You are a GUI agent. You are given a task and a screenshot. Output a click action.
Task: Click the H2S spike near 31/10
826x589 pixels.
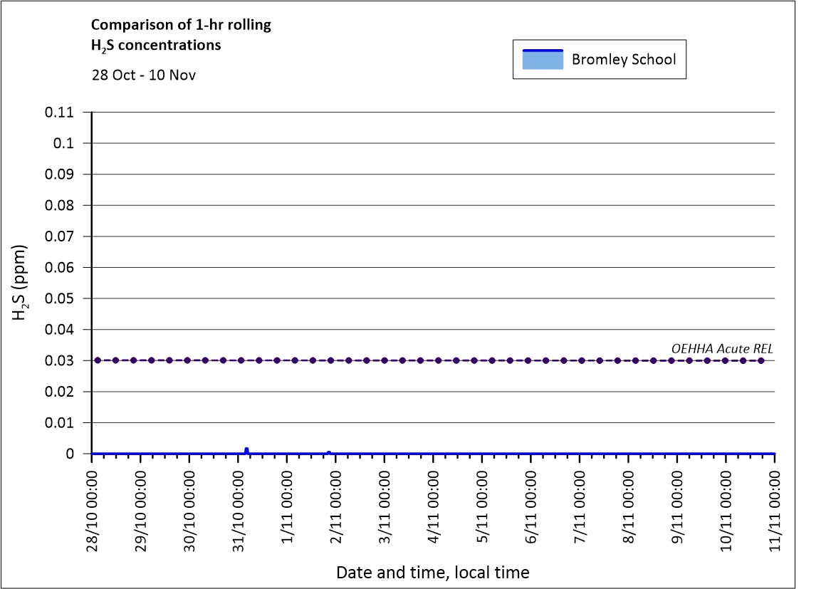[246, 449]
